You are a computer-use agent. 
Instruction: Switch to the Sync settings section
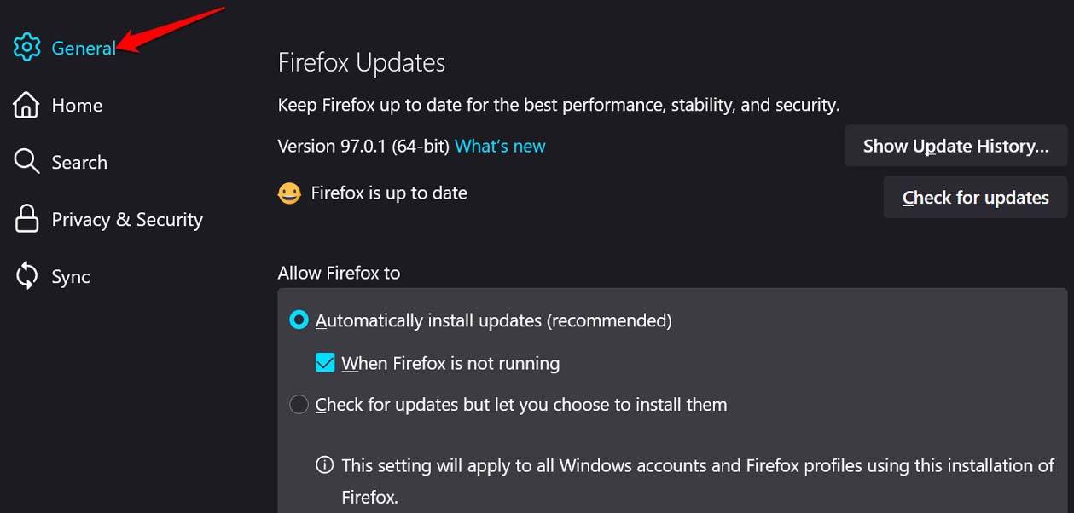pos(71,275)
